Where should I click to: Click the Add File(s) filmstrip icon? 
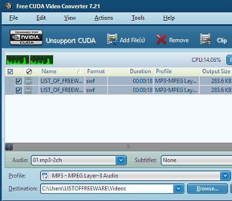tap(112, 39)
